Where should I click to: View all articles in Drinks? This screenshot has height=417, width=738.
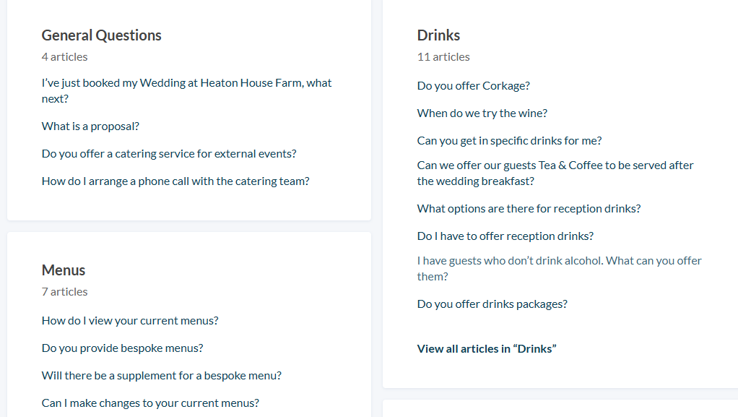coord(486,349)
